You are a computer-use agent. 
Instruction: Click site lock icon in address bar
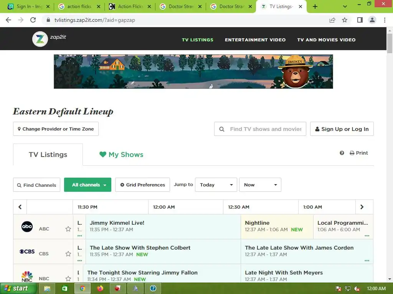pyautogui.click(x=48, y=20)
